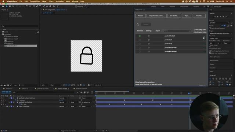This screenshot has width=235, height=132.
Task: Select the Rectangle shape tool
Action: click(34, 7)
